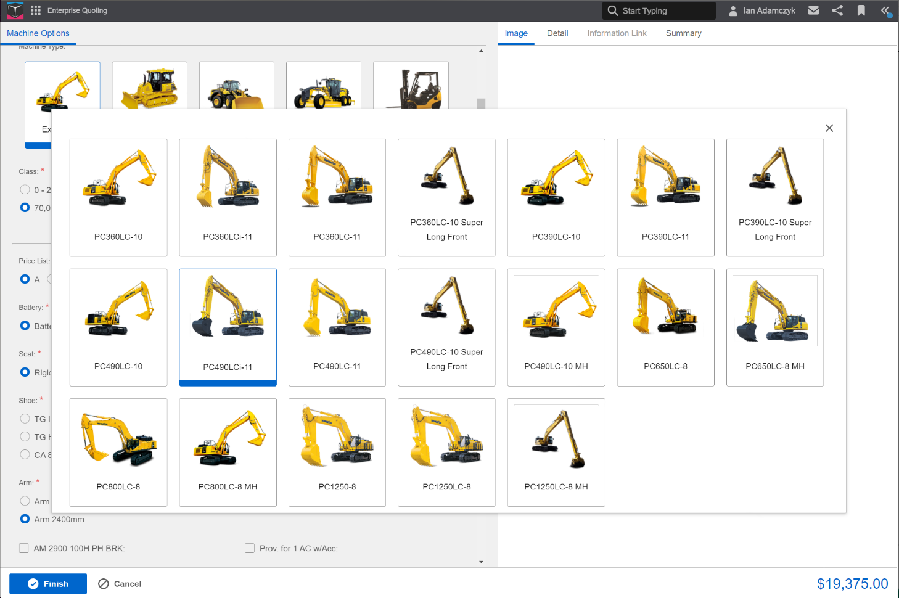Select the PC390LC-11 model card
899x598 pixels.
[x=665, y=197]
